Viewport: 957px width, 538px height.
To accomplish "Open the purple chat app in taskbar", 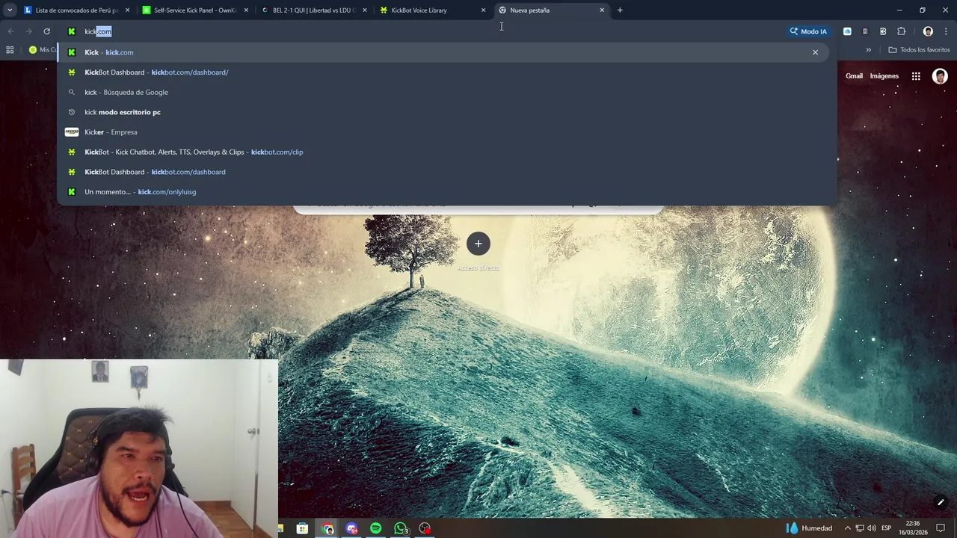I will point(352,528).
